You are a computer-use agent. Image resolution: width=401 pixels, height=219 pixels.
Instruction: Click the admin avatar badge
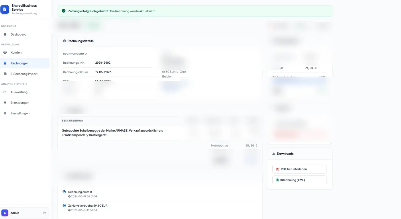pyautogui.click(x=5, y=213)
